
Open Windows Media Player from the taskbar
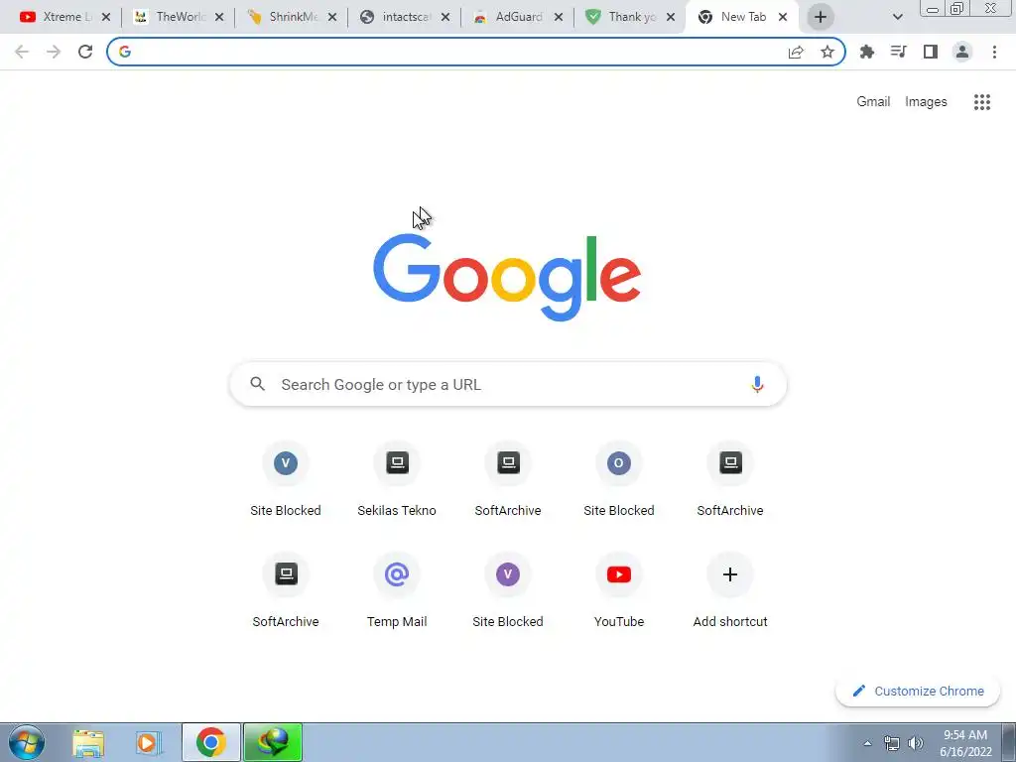[148, 743]
